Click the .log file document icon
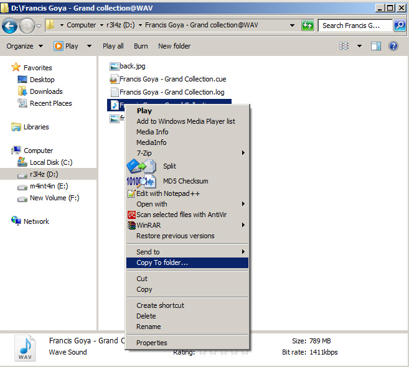 click(x=115, y=92)
